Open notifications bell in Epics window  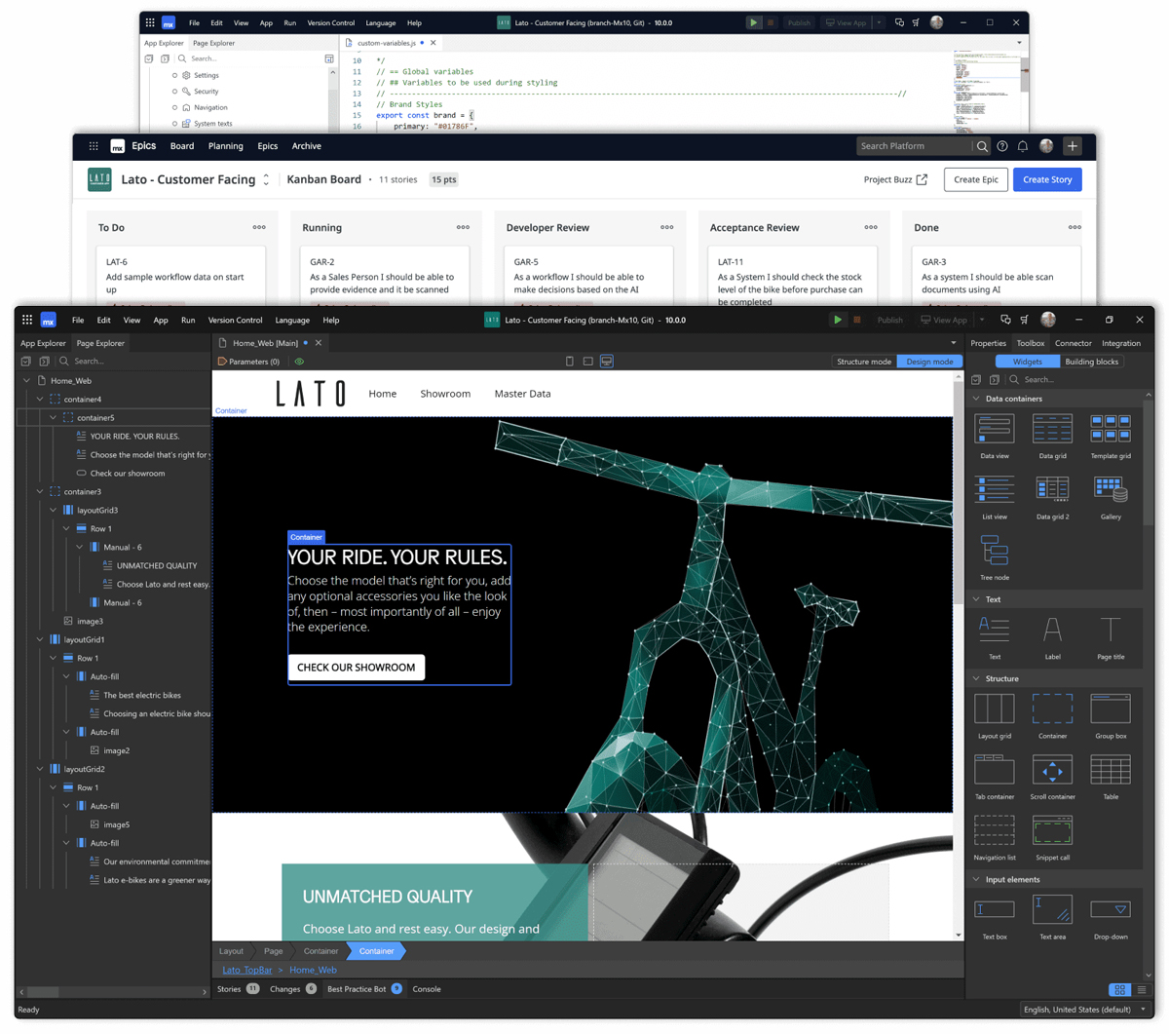tap(1023, 146)
